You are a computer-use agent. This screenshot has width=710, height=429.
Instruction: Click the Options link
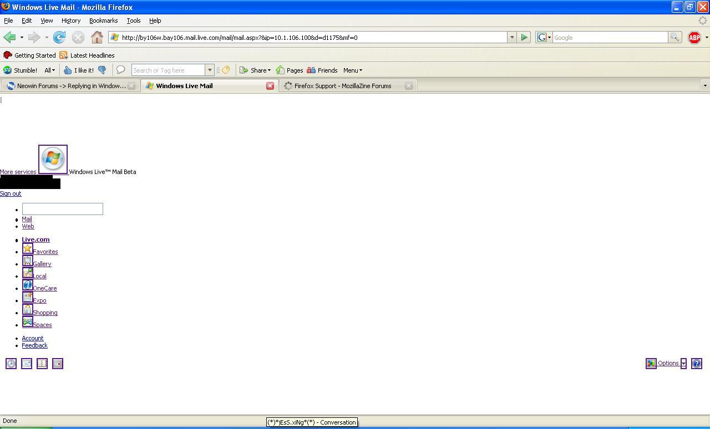click(668, 363)
